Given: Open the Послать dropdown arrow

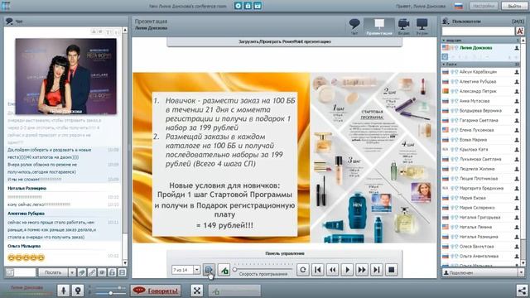Looking at the screenshot, I should [72, 272].
